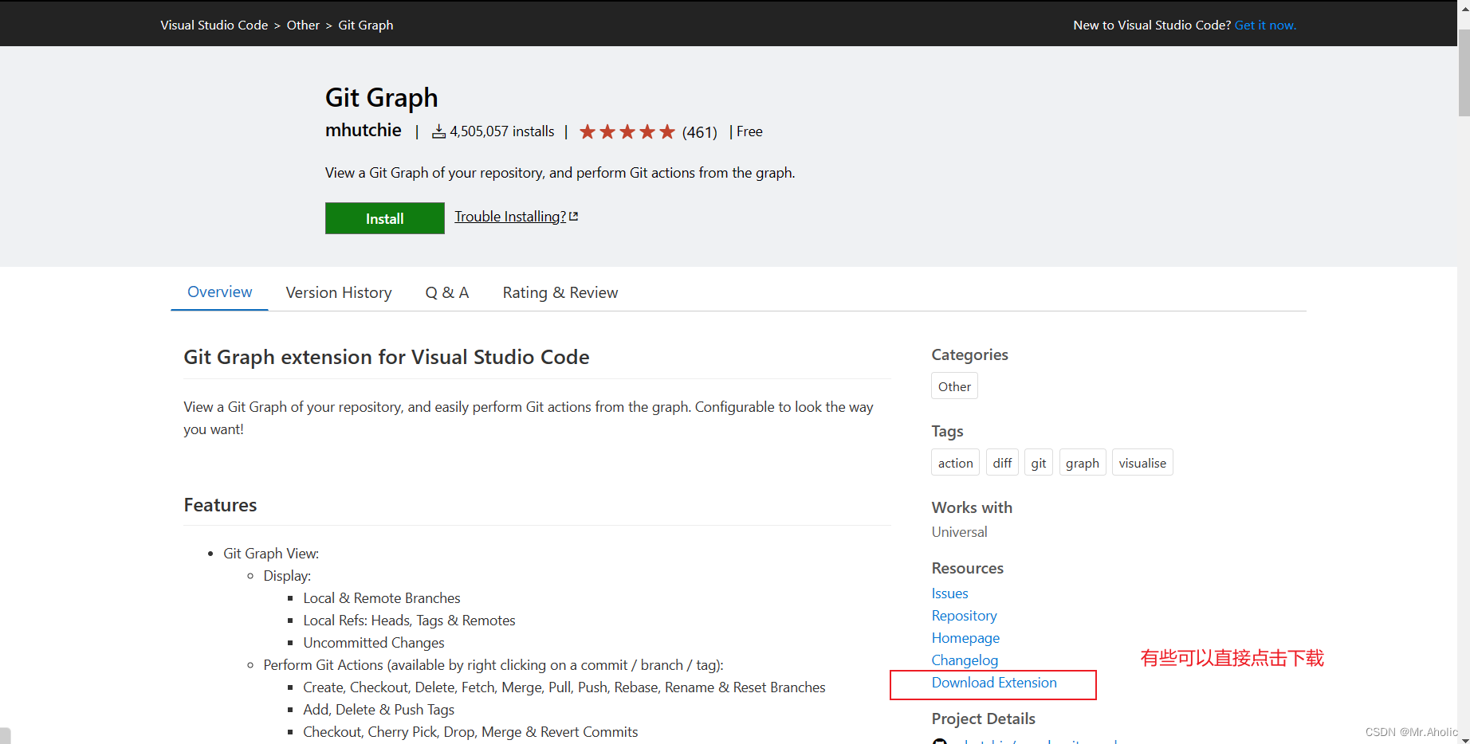This screenshot has height=744, width=1470.
Task: Click the Universal works-with text
Action: point(959,532)
